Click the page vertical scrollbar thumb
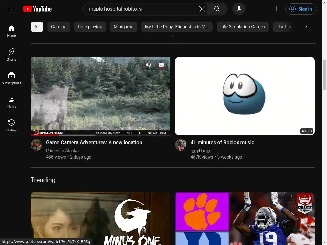 click(x=324, y=75)
